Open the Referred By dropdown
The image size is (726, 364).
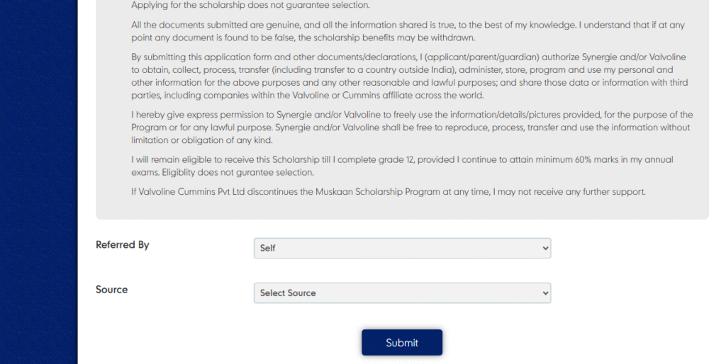(401, 248)
